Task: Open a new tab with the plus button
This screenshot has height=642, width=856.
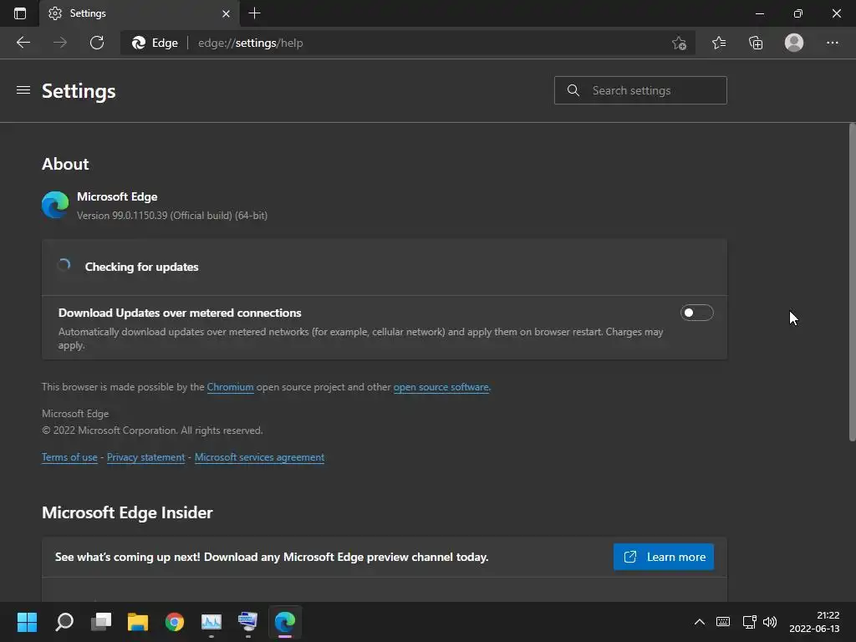Action: tap(254, 13)
